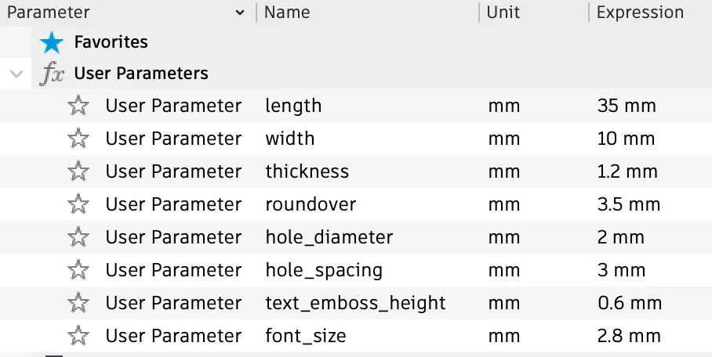712x357 pixels.
Task: Favorite the hole_spacing parameter
Action: click(x=78, y=270)
